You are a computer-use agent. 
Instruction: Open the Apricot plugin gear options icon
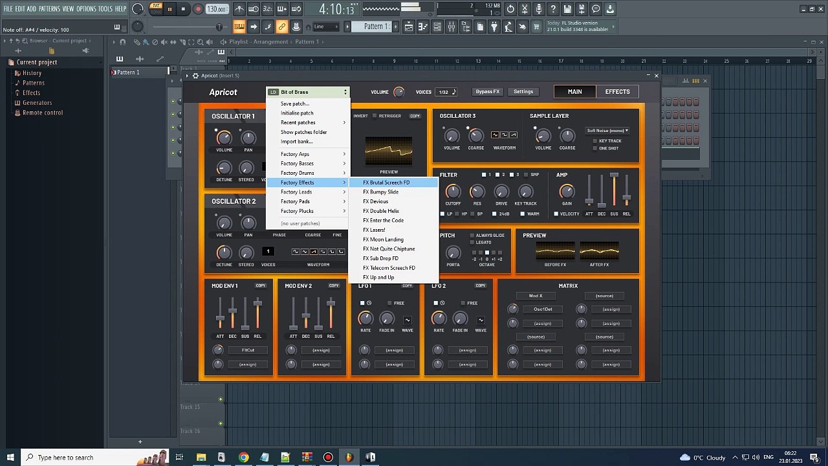[195, 76]
